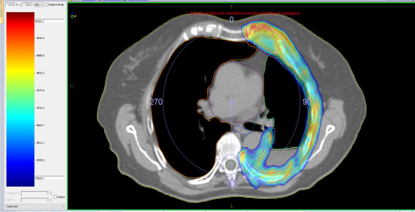Click the top center slice tick marker
This screenshot has width=415, height=212.
[232, 7]
